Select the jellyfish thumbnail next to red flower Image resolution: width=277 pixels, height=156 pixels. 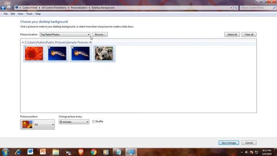[x=58, y=54]
